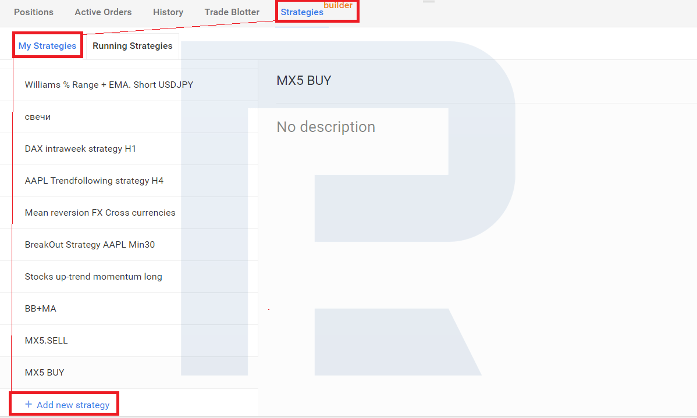
Task: Open the Positions tab
Action: 34,12
